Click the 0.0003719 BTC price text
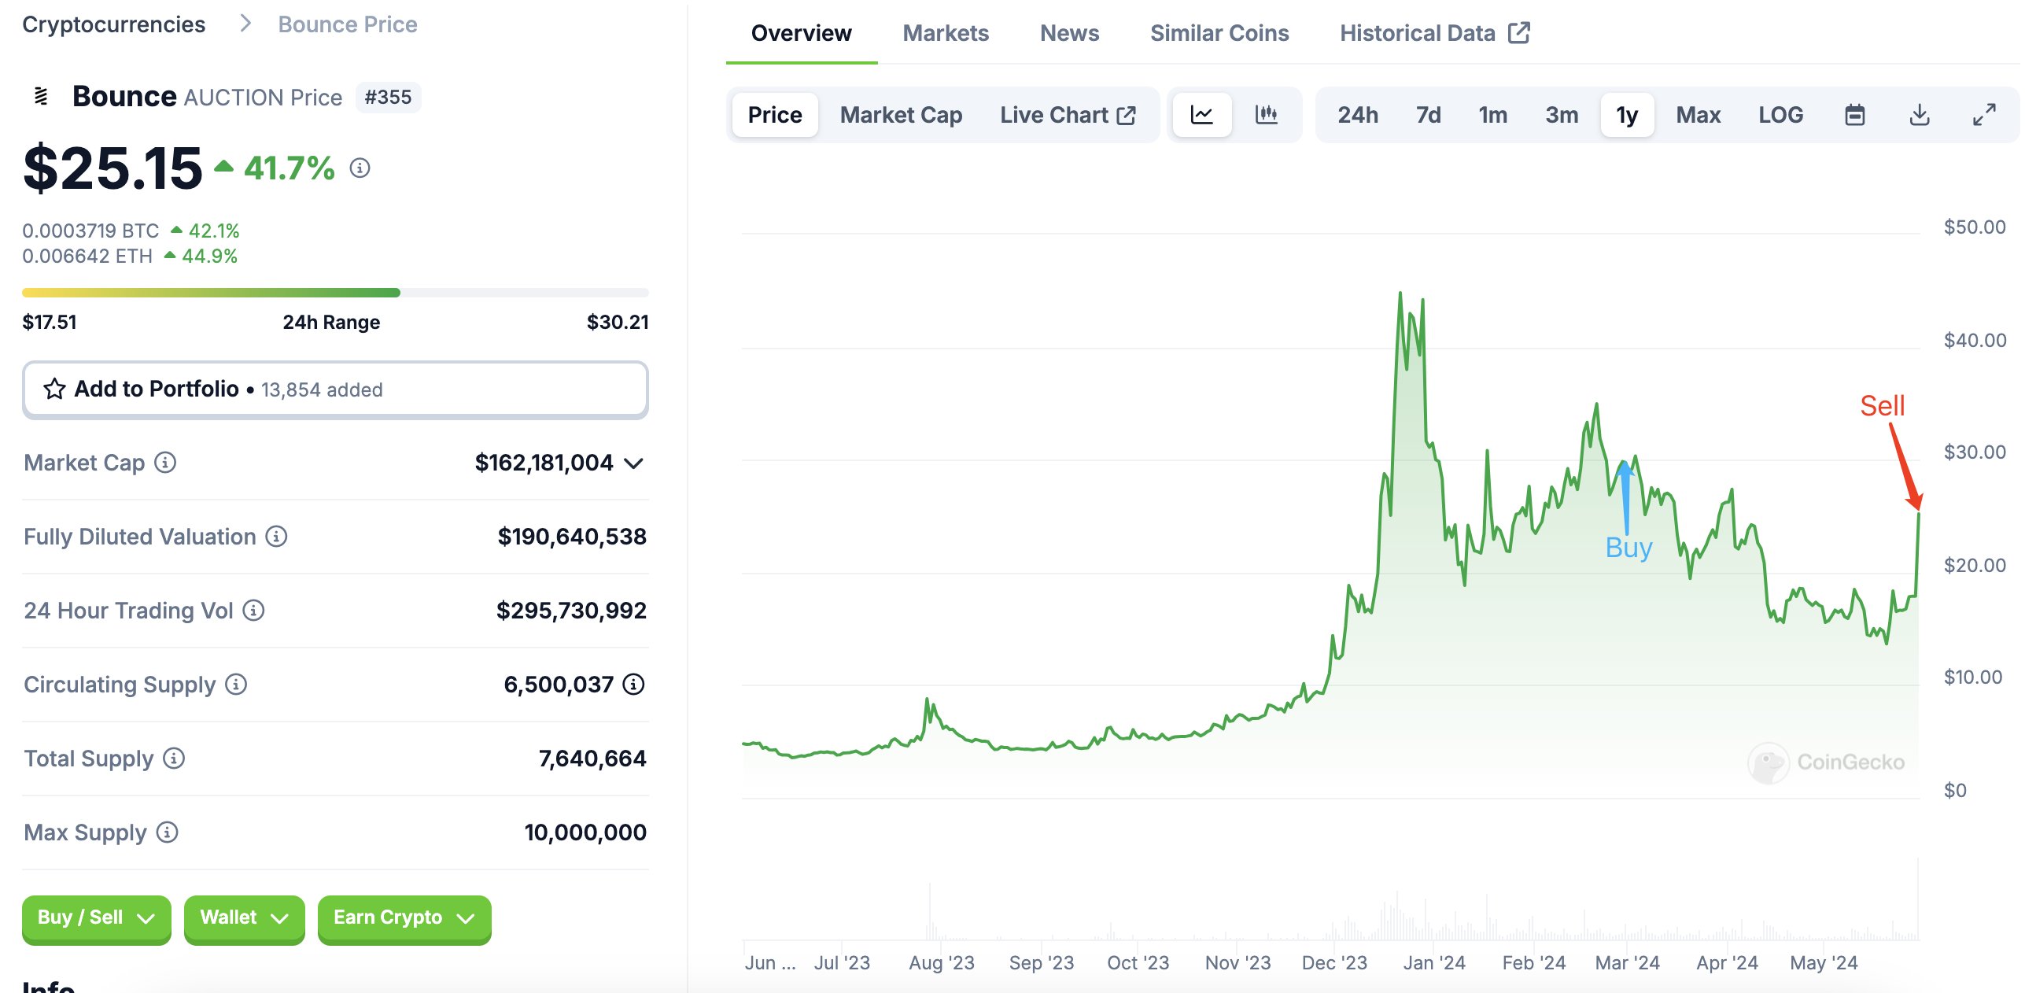The width and height of the screenshot is (2025, 993). tap(90, 231)
